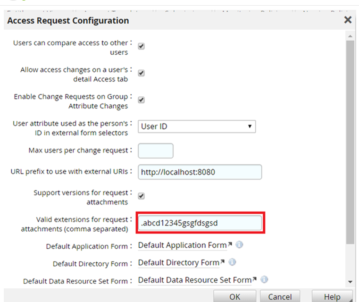
Task: Open the Default Data Resource Set Form link
Action: 194,280
